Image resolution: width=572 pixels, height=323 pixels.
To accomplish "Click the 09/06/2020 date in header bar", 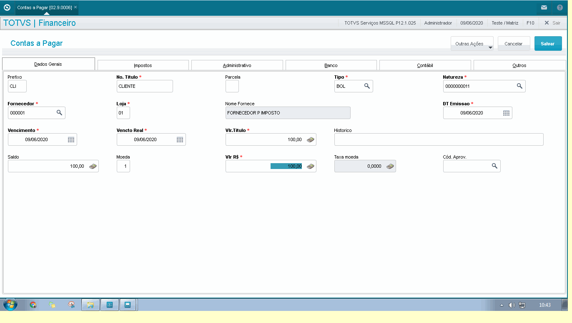I will (472, 23).
